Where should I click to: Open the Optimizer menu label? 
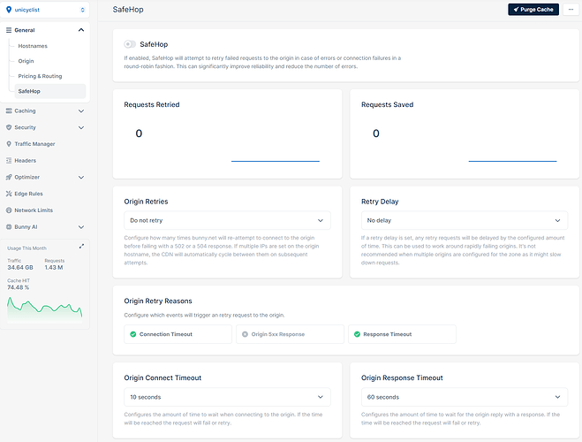point(27,177)
